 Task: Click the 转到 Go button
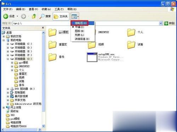[x=169, y=23]
